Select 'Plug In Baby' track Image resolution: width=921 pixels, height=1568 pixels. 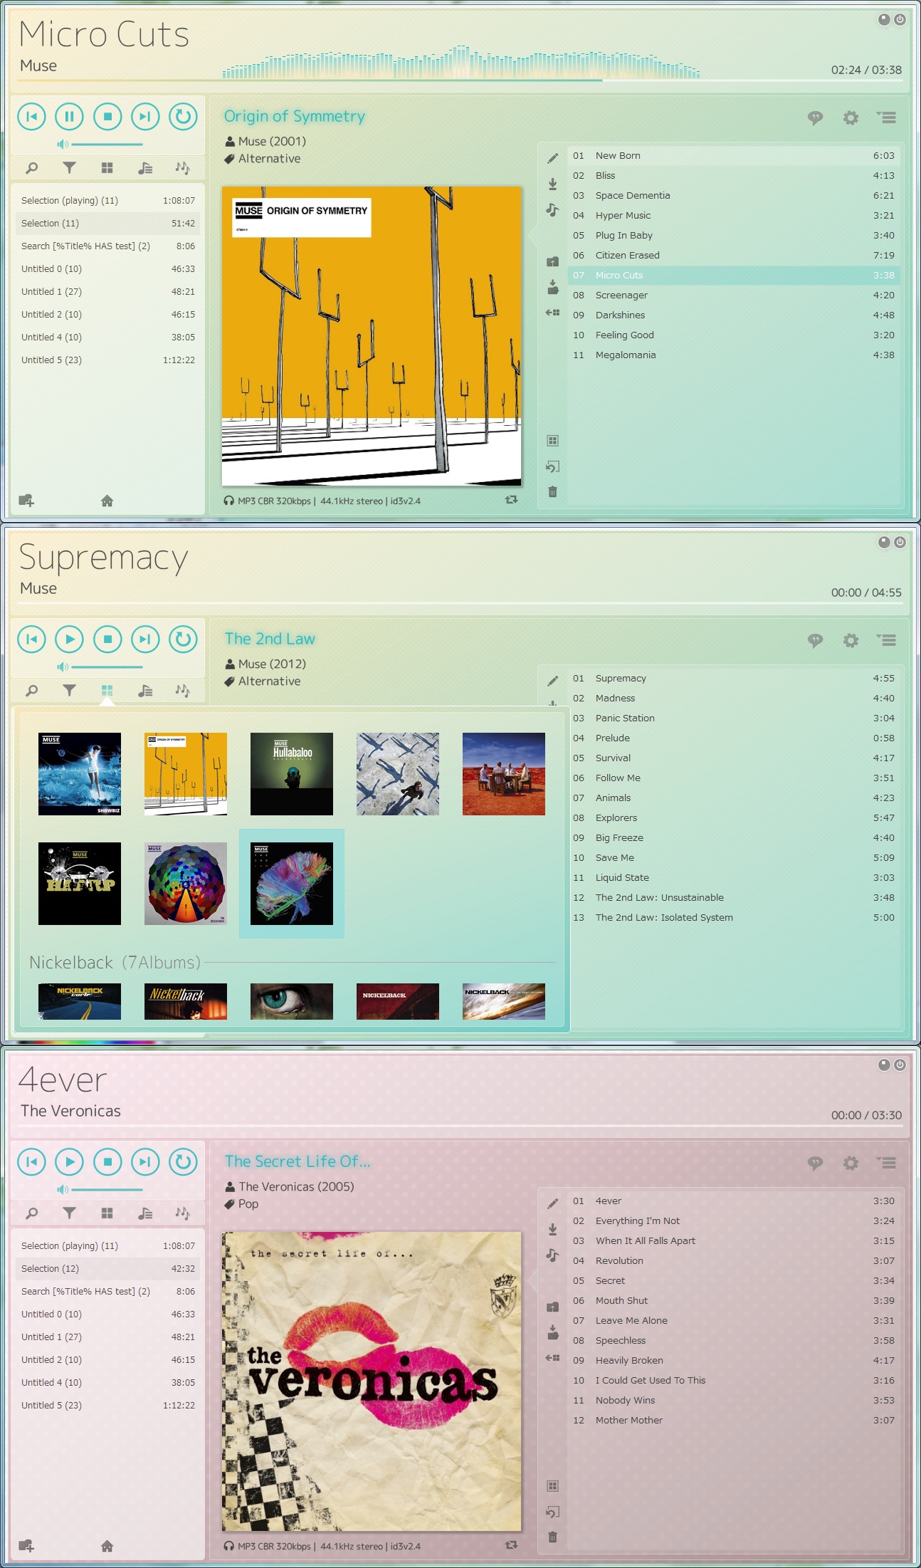pyautogui.click(x=734, y=235)
